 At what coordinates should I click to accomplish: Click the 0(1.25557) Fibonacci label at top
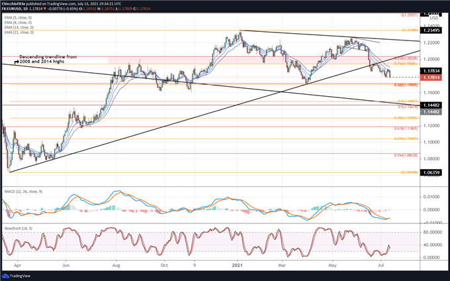coord(409,15)
